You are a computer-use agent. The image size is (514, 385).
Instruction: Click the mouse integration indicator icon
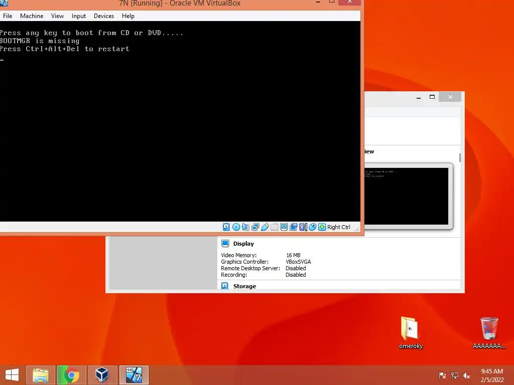312,227
